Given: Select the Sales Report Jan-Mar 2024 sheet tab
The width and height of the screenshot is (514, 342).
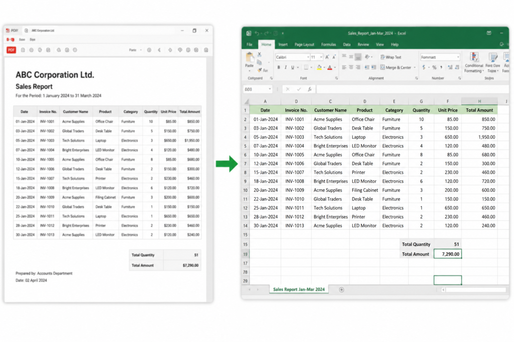Looking at the screenshot, I should pyautogui.click(x=299, y=289).
